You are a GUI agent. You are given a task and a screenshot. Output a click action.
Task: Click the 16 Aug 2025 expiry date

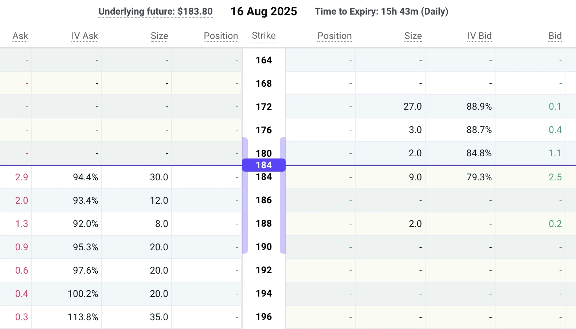tap(264, 12)
